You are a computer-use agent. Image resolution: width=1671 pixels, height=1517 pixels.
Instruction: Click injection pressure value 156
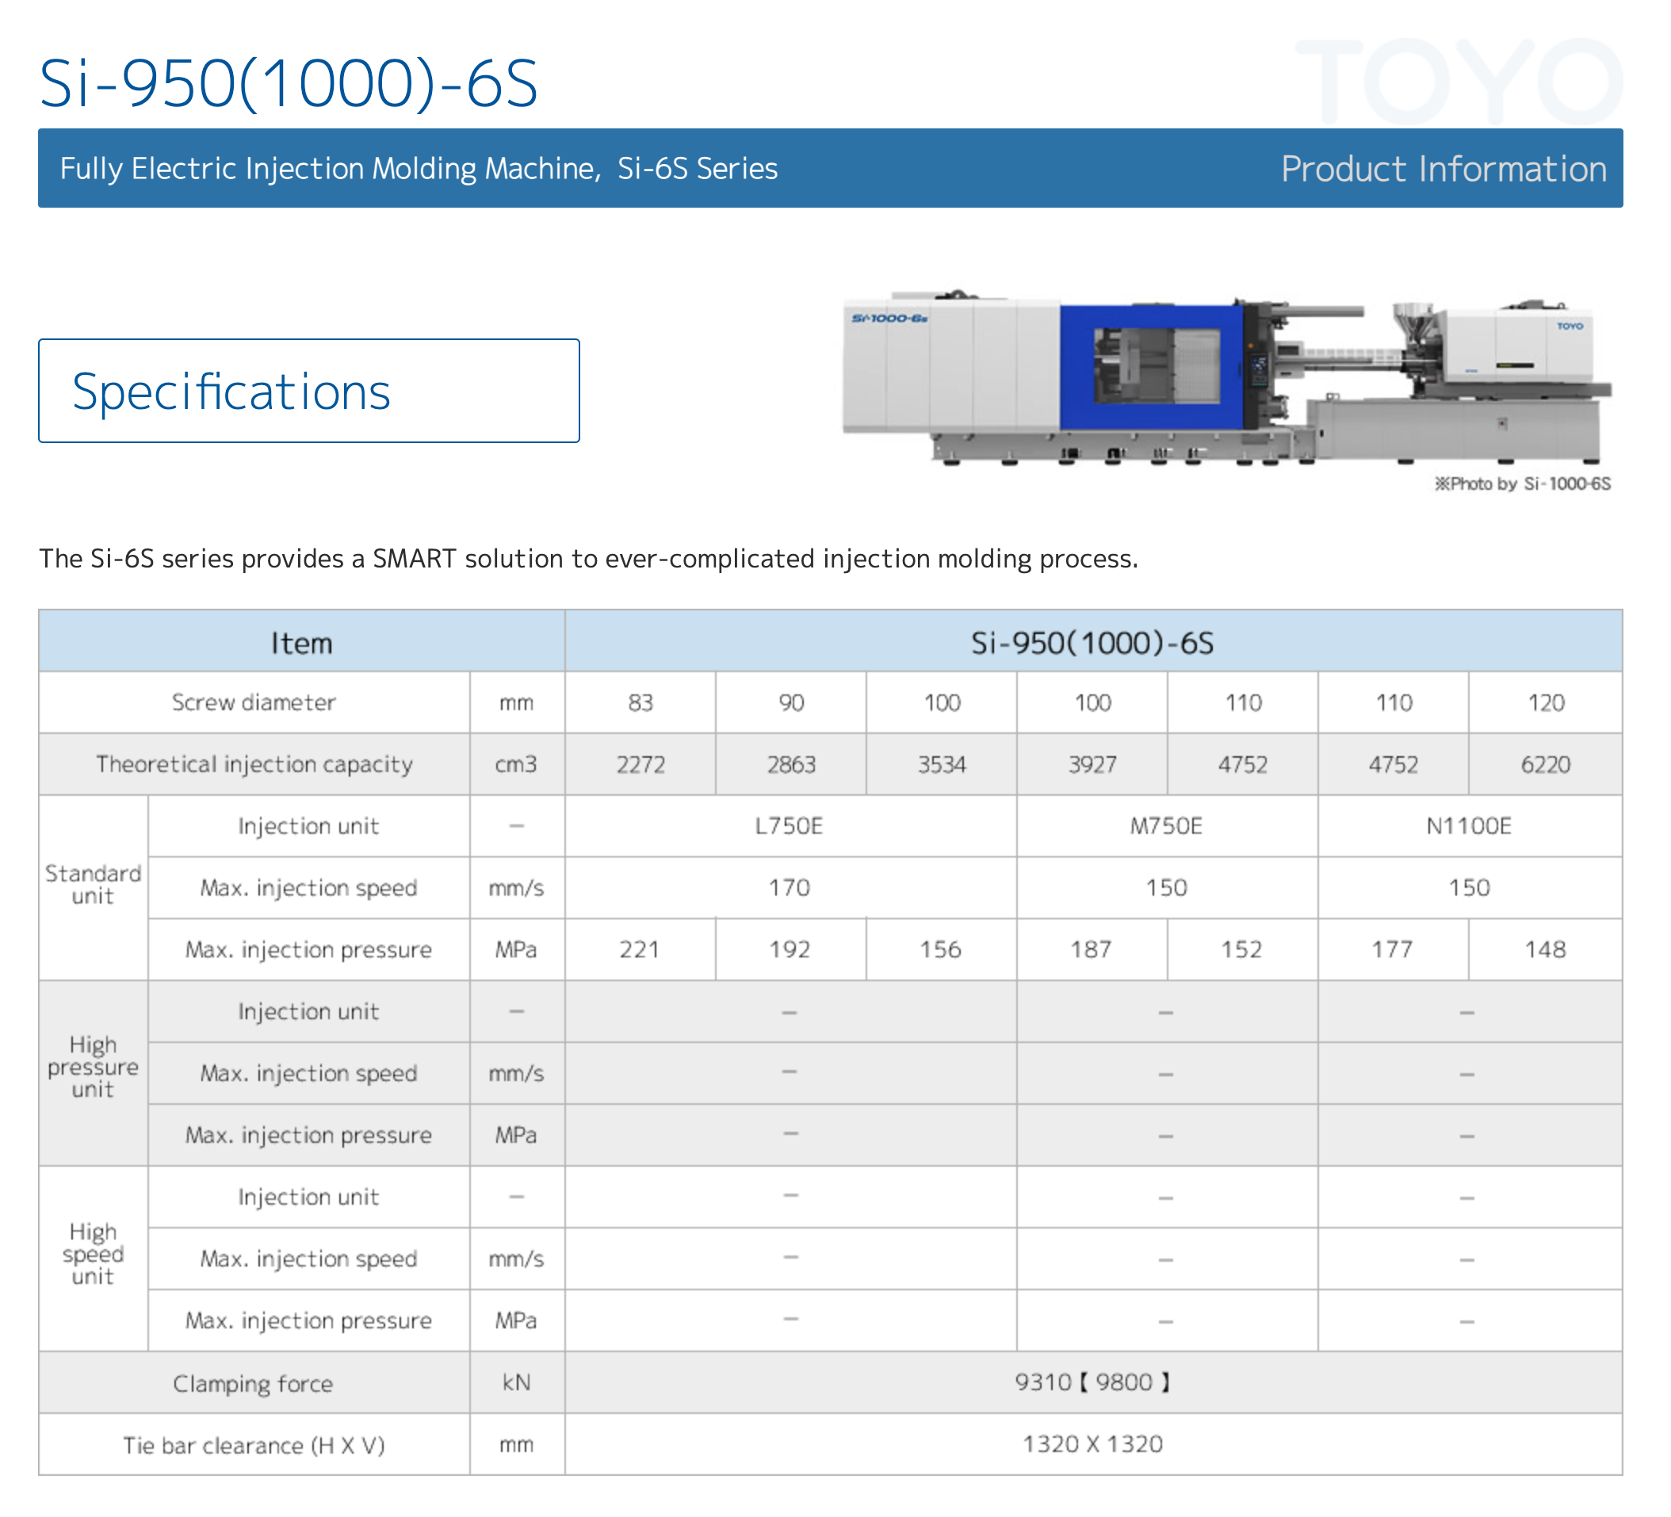941,950
